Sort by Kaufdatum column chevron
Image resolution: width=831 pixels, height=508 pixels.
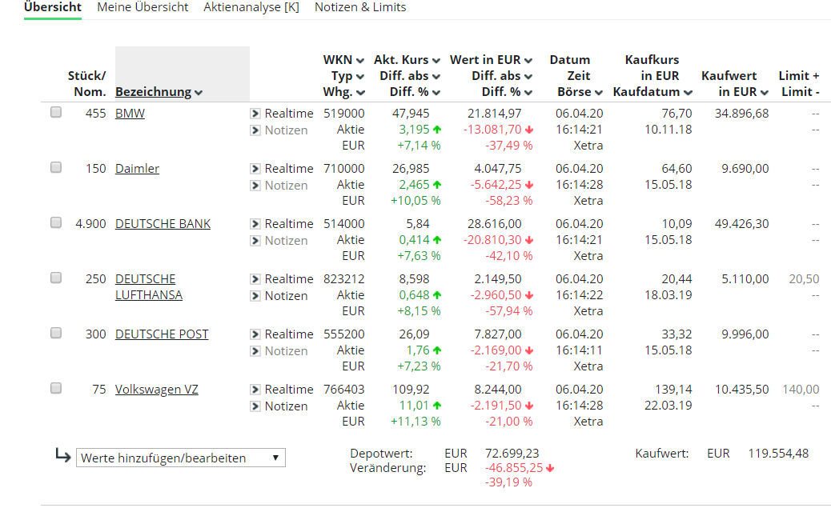688,93
